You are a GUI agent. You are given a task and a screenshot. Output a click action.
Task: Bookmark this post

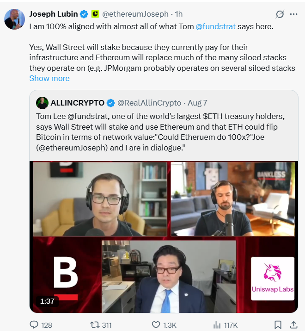click(x=278, y=325)
